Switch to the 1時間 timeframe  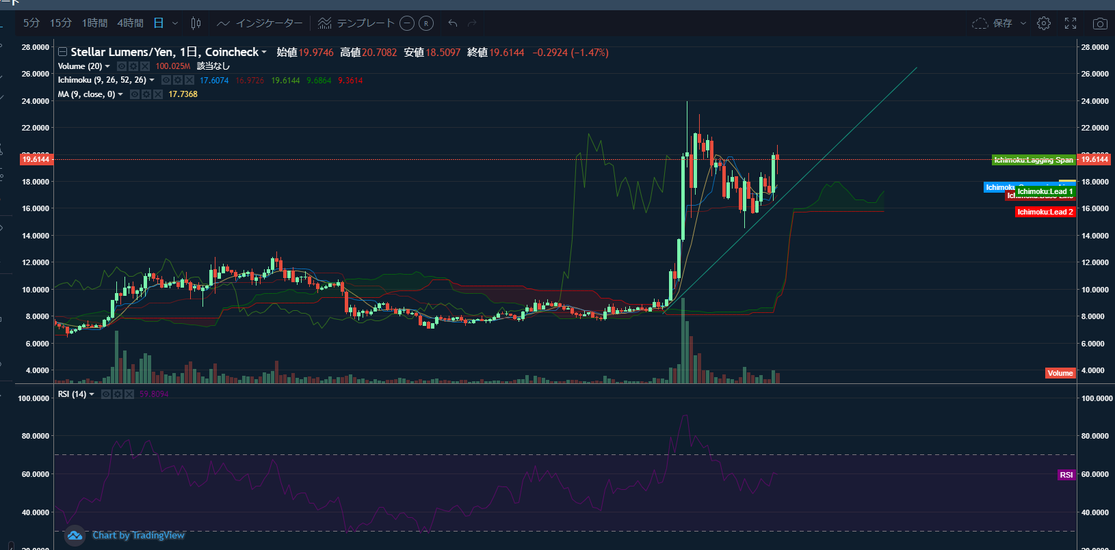(94, 23)
